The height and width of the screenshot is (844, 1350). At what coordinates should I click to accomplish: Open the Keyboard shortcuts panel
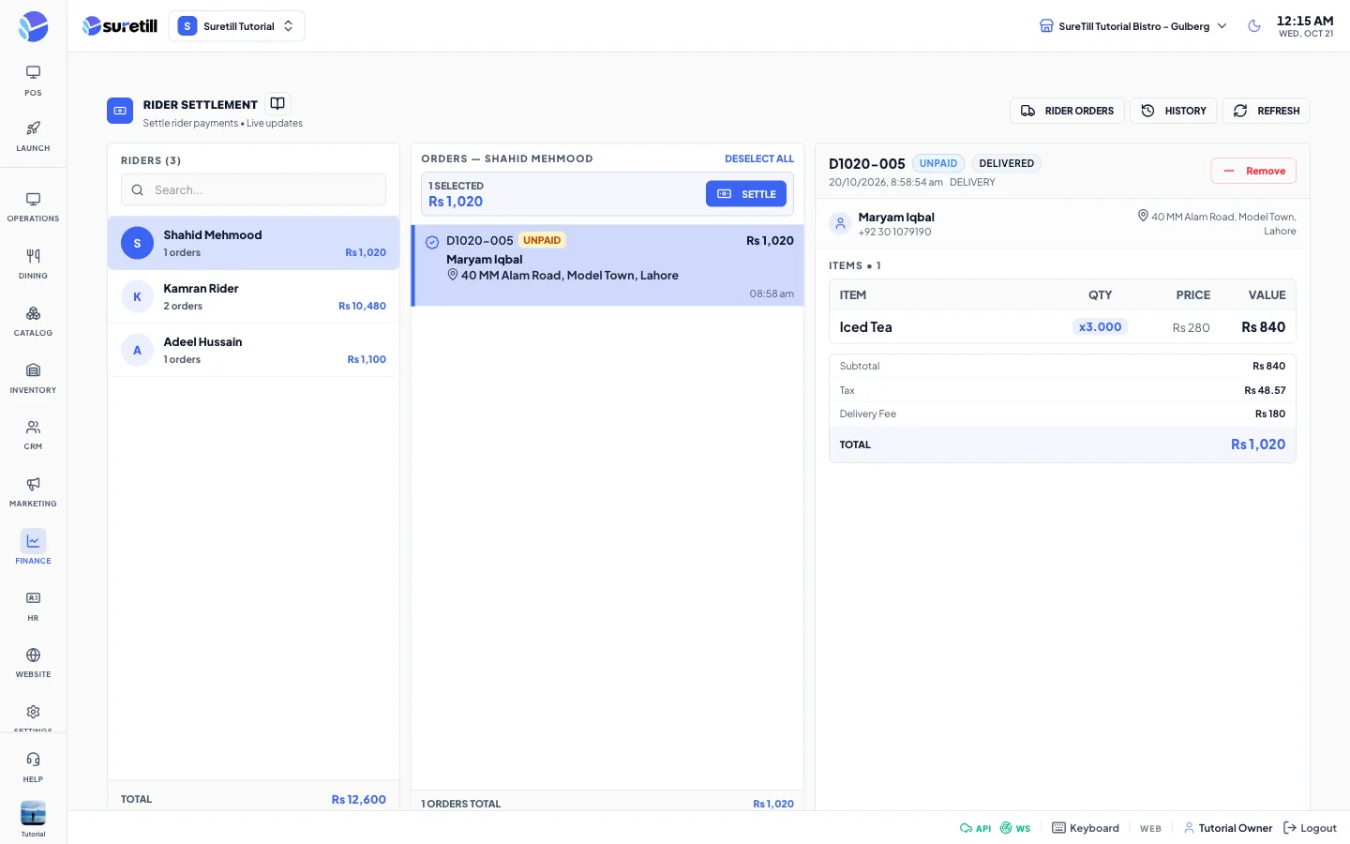click(1086, 828)
